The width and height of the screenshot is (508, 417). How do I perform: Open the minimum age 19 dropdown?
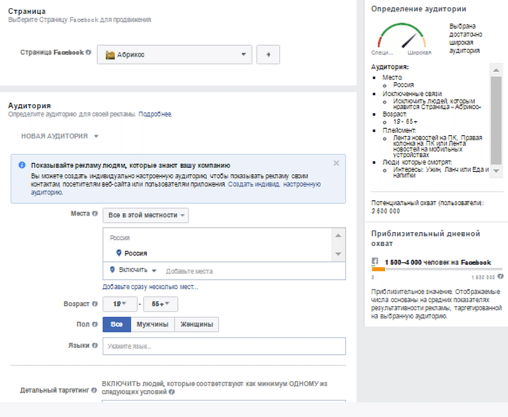(120, 304)
